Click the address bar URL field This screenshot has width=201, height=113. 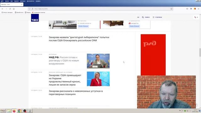100,9
